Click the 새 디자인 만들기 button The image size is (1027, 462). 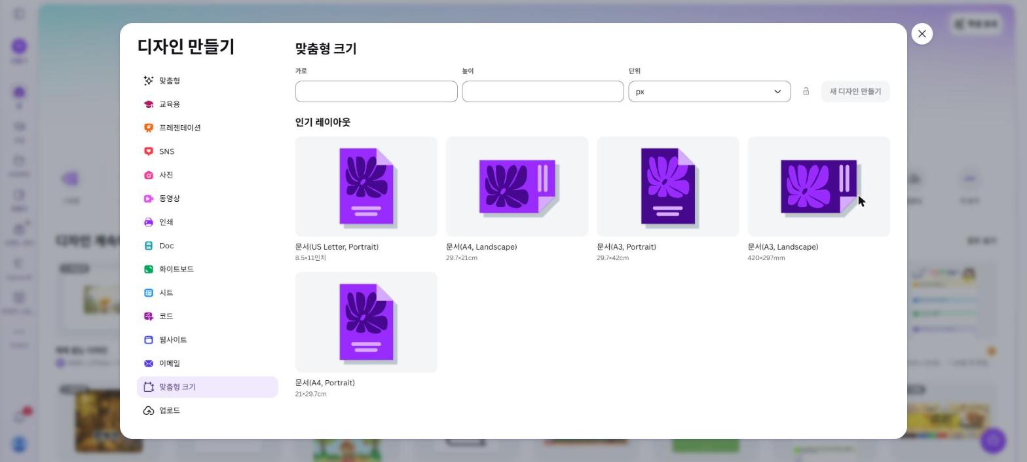click(855, 92)
